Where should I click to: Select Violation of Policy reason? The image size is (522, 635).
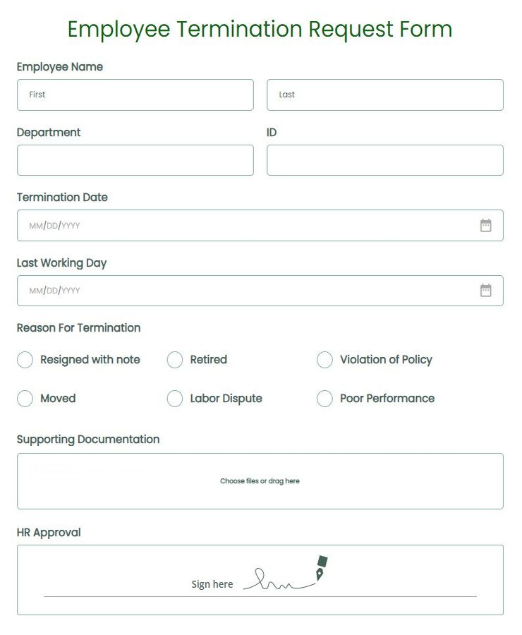click(x=324, y=360)
